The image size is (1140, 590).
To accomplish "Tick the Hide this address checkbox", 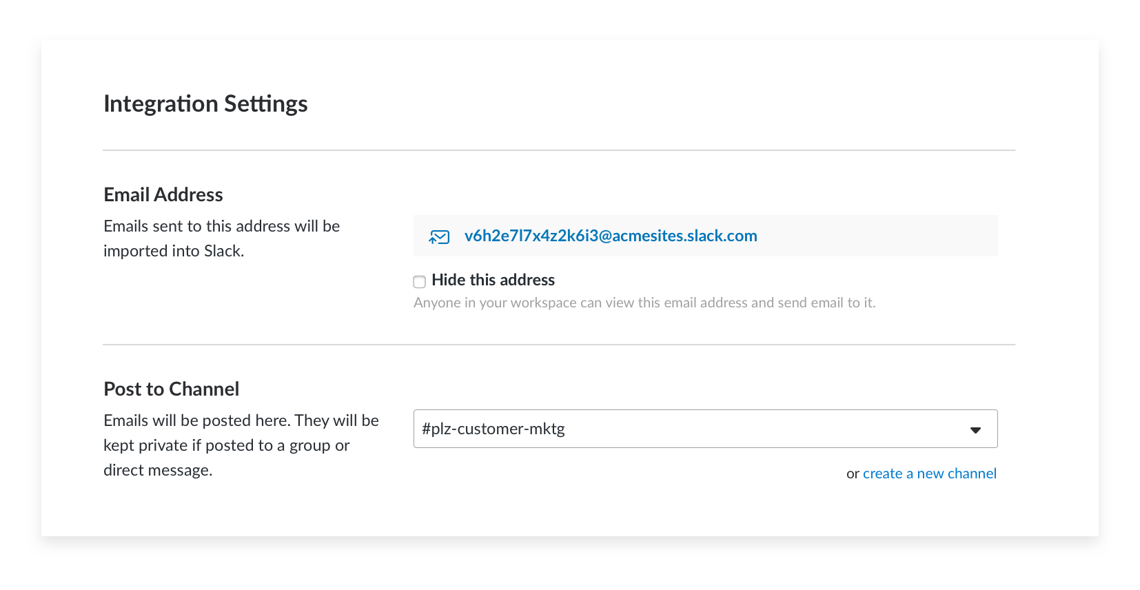I will pyautogui.click(x=419, y=281).
